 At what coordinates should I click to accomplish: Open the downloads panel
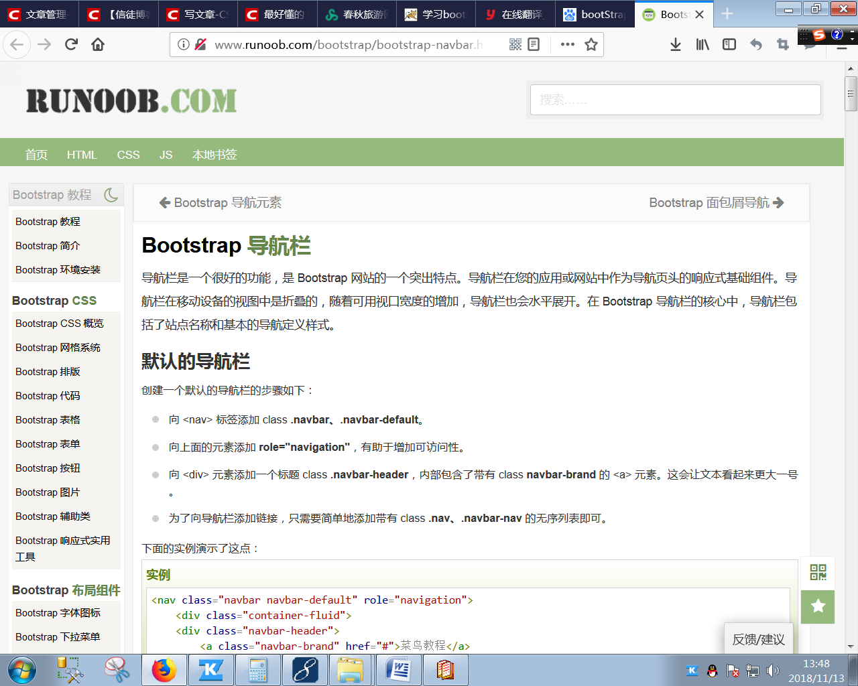(x=676, y=44)
